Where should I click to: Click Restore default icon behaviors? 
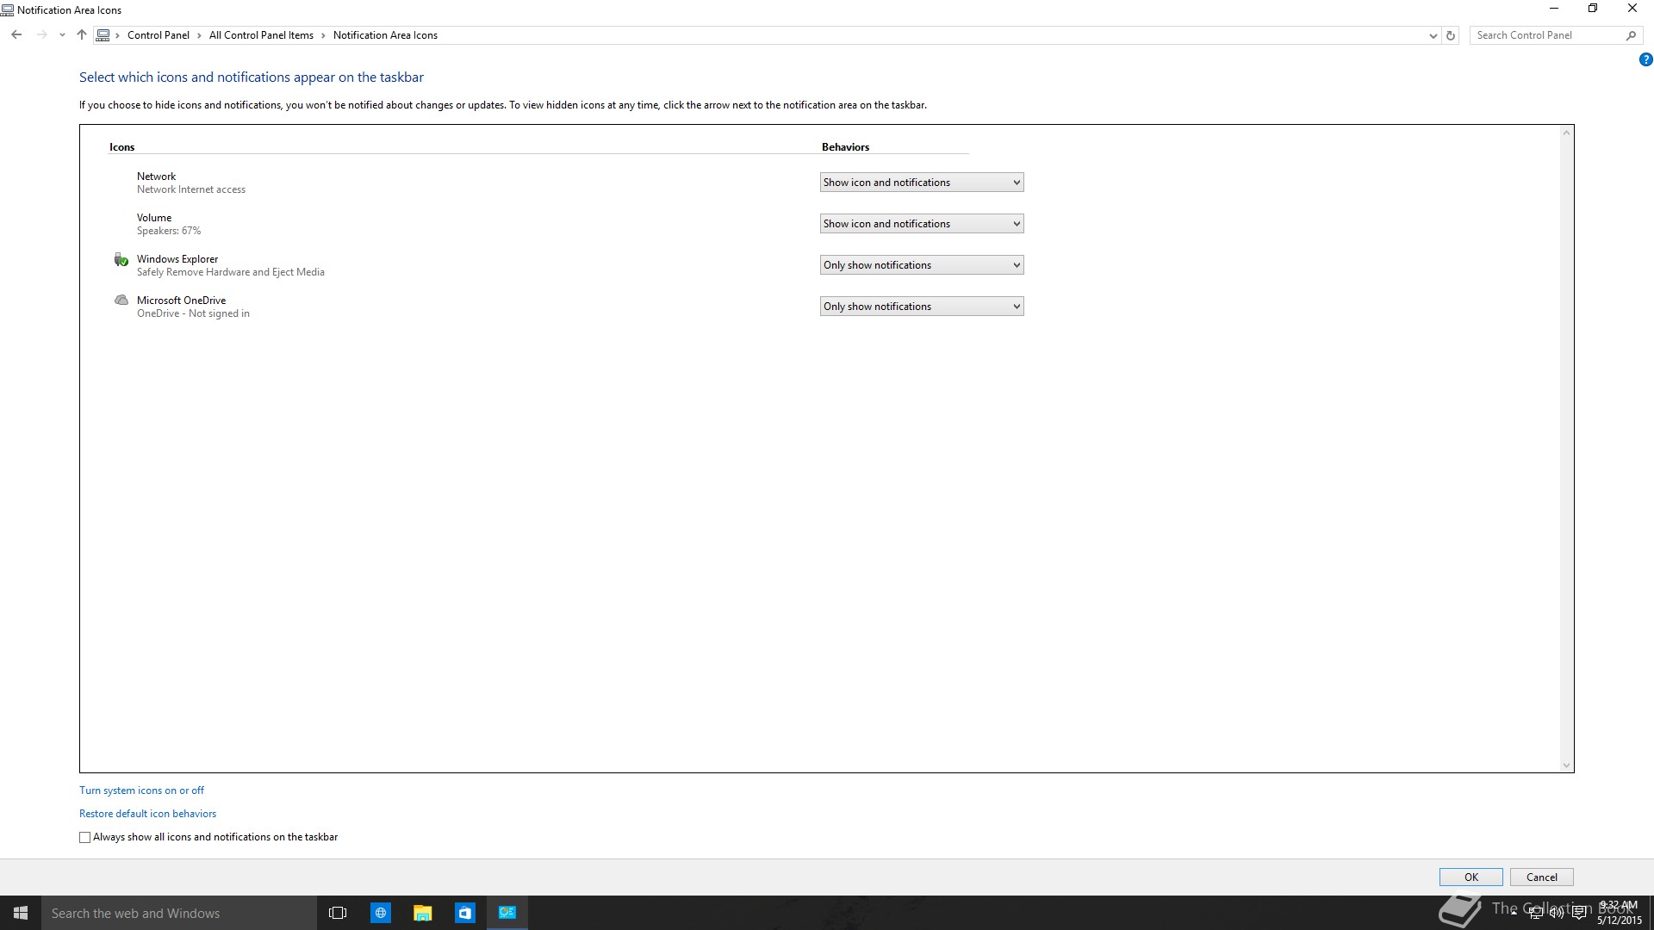pos(147,814)
